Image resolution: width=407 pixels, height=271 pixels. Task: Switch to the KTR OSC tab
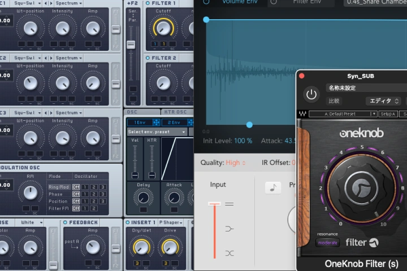coord(177,112)
